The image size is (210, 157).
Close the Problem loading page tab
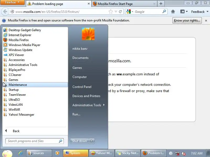coord(88,4)
